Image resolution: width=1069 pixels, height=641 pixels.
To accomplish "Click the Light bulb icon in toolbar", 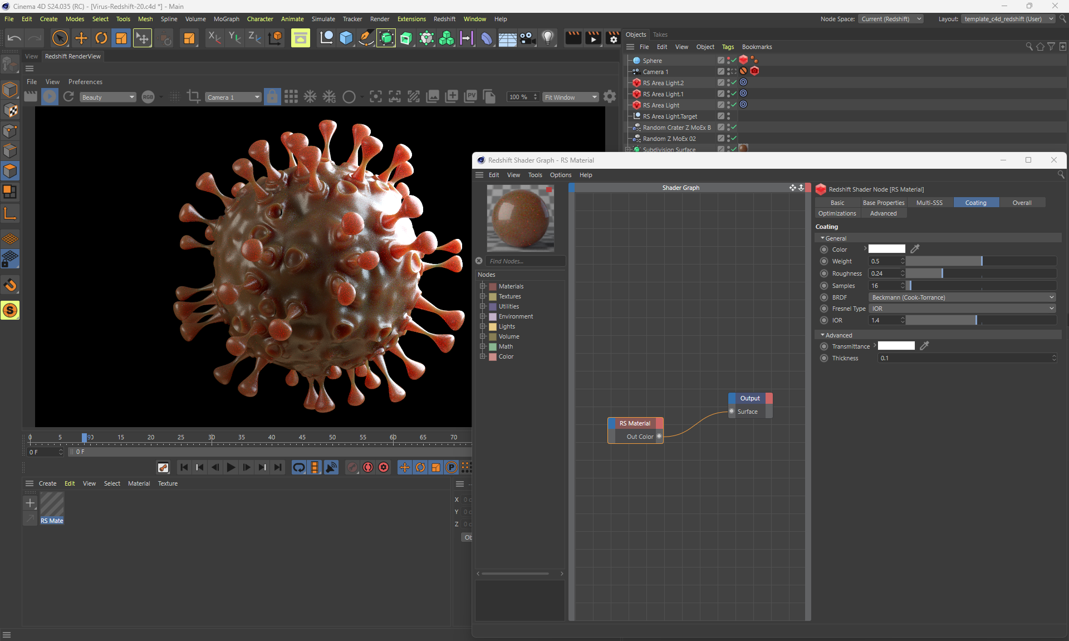I will coord(548,38).
